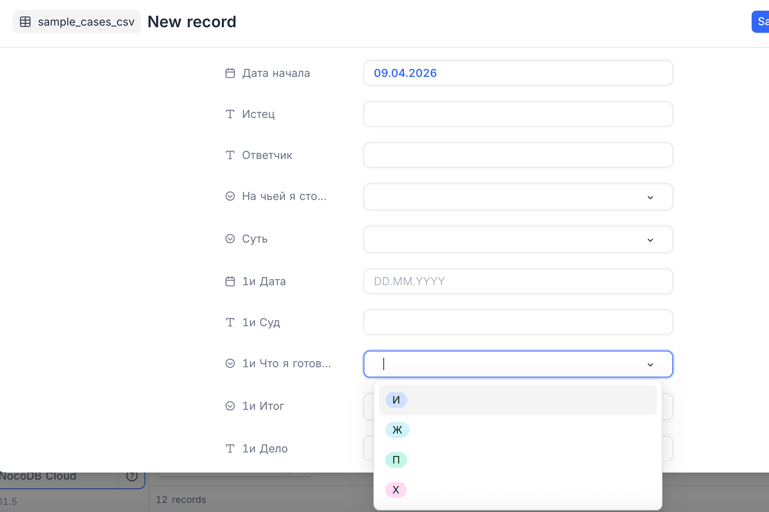The width and height of the screenshot is (769, 512).
Task: Click the single-select icon beside 1и Что я готов...
Action: pyautogui.click(x=230, y=363)
